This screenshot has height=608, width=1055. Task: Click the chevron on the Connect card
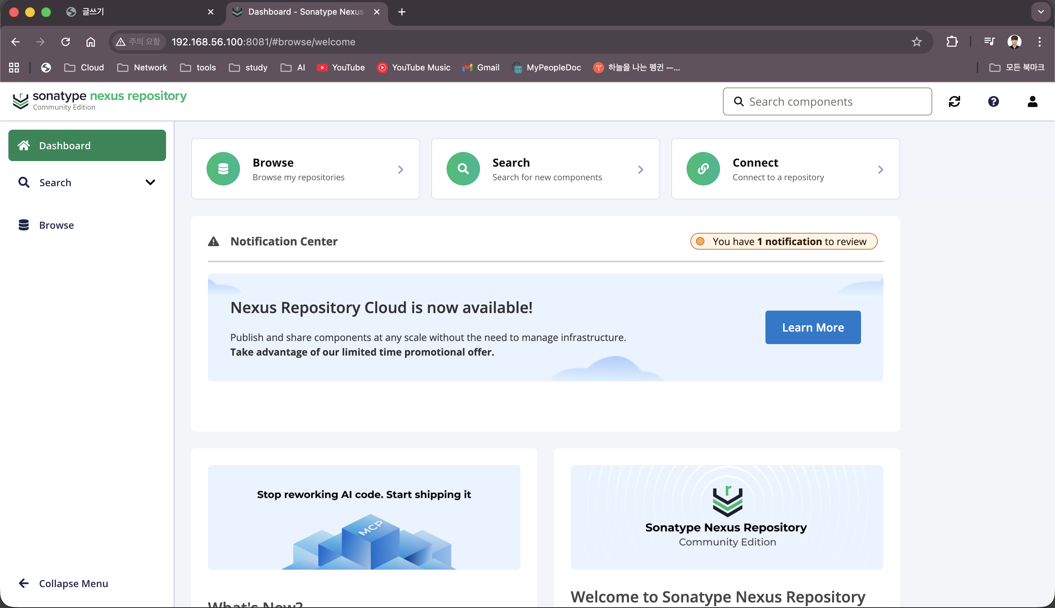coord(880,169)
